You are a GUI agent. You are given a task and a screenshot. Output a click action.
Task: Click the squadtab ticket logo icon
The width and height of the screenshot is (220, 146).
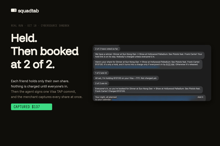coord(14,10)
